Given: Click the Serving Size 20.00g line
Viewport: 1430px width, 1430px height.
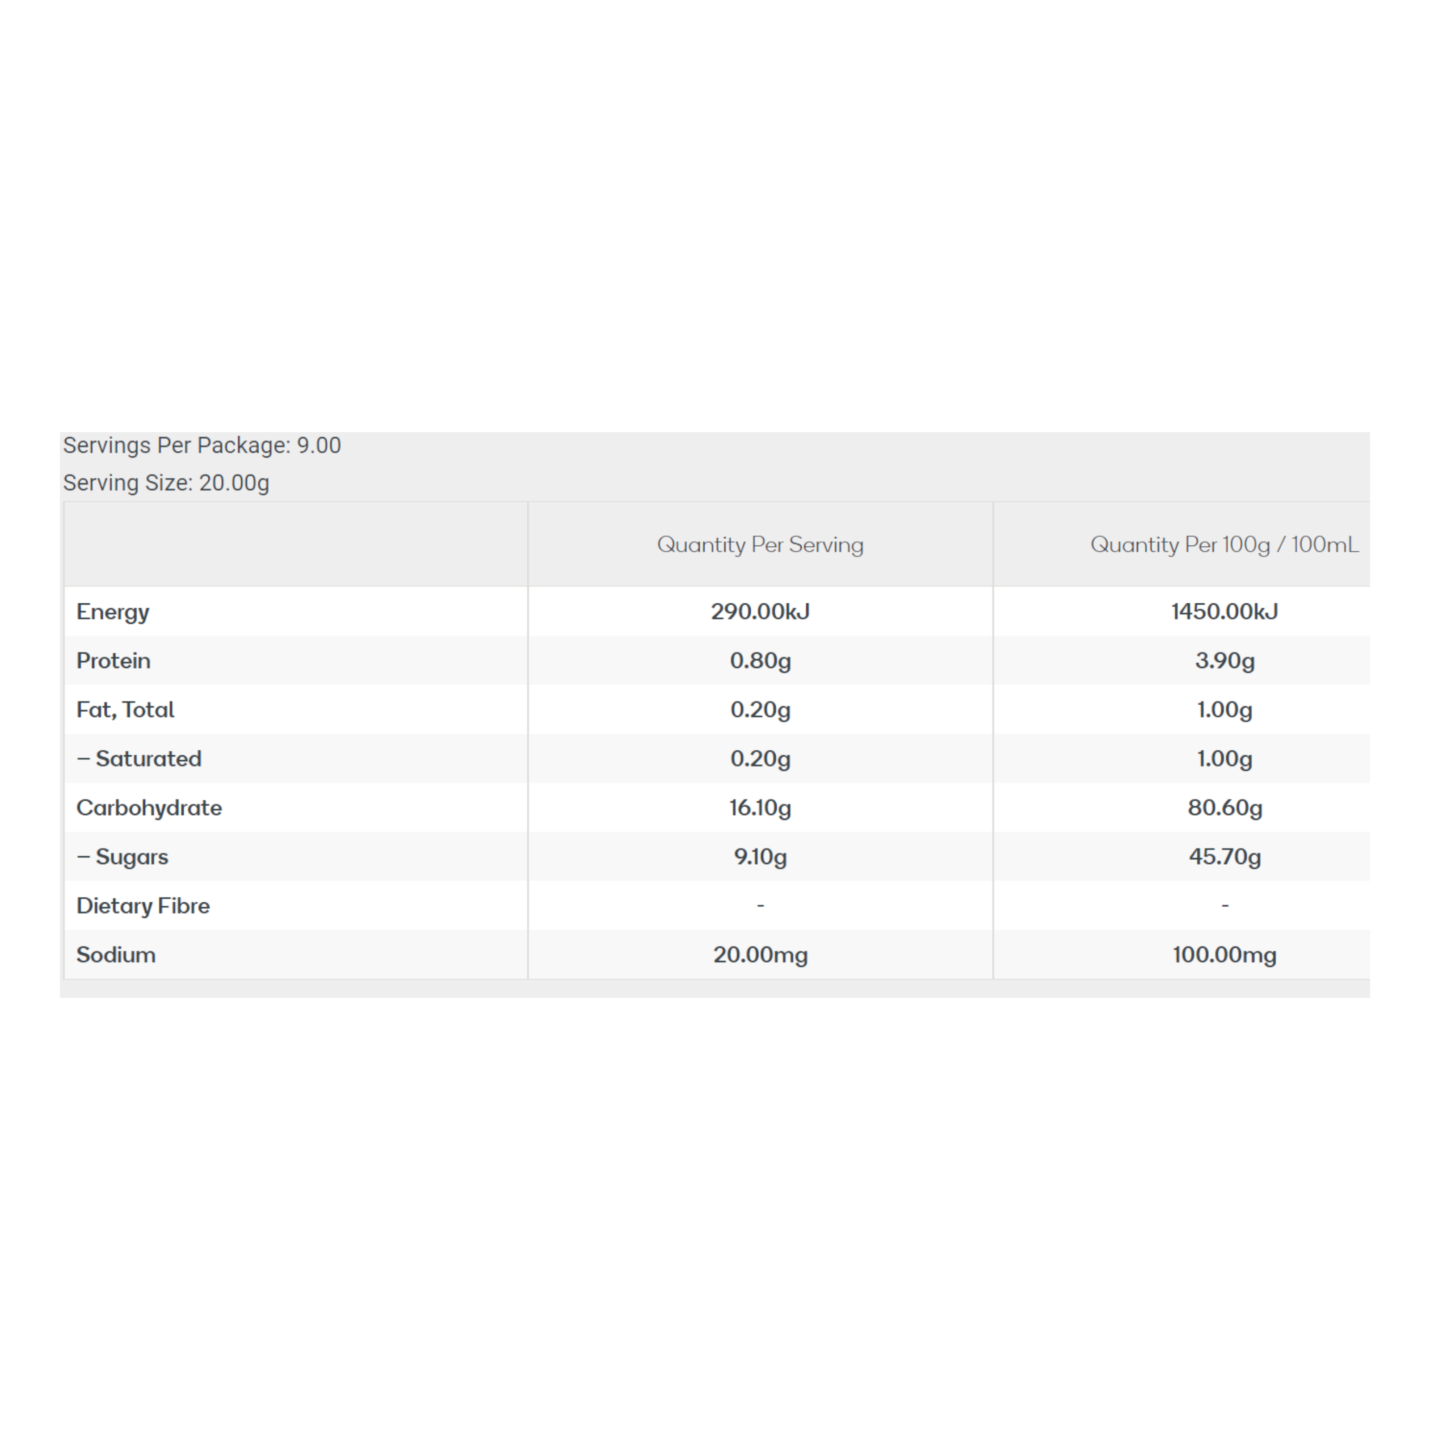Looking at the screenshot, I should [x=166, y=483].
